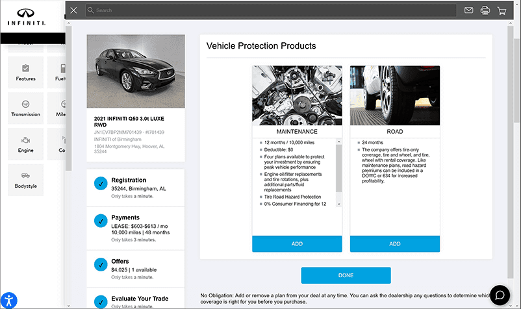521x309 pixels.
Task: Click the 'Tire Road Hazard Protection' bullet
Action: tap(292, 197)
